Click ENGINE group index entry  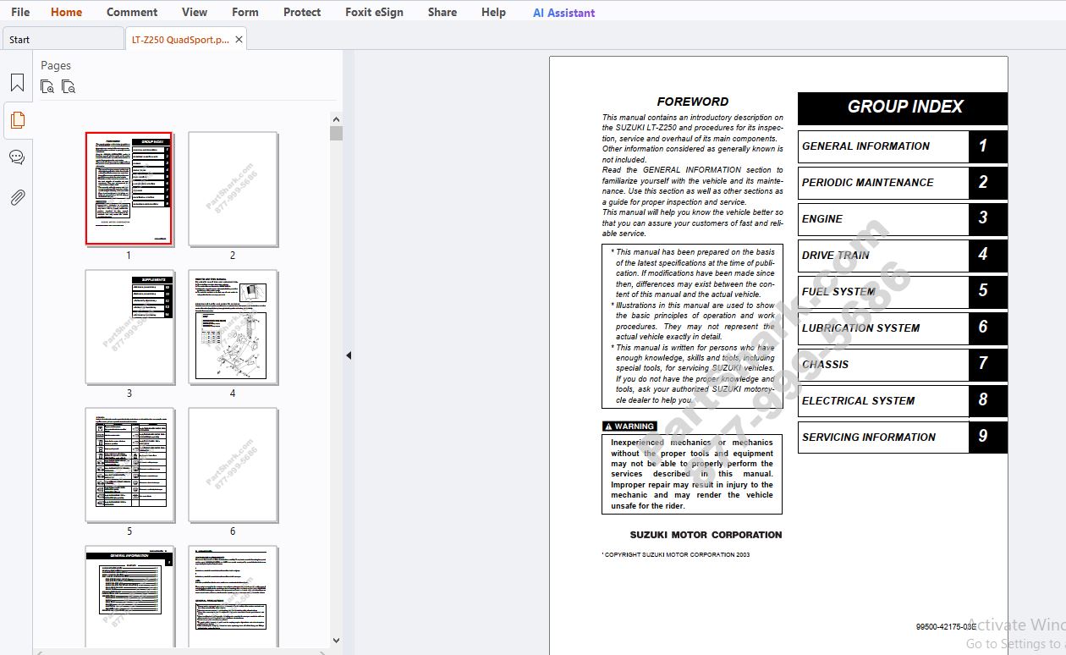click(x=902, y=219)
